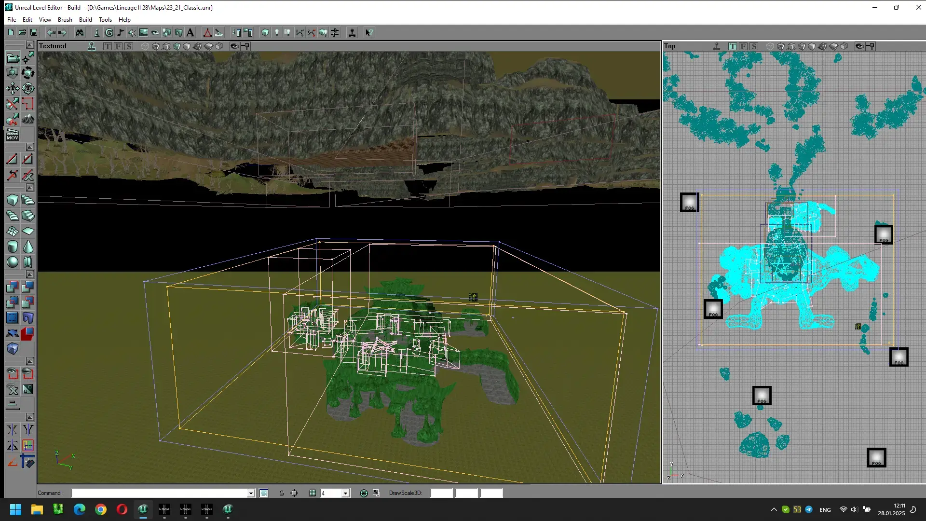Click the Build Geometry cube icon

tap(265, 32)
